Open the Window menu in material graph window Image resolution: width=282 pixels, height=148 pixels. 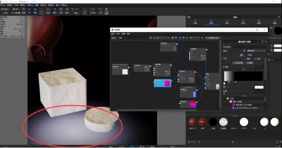129,34
